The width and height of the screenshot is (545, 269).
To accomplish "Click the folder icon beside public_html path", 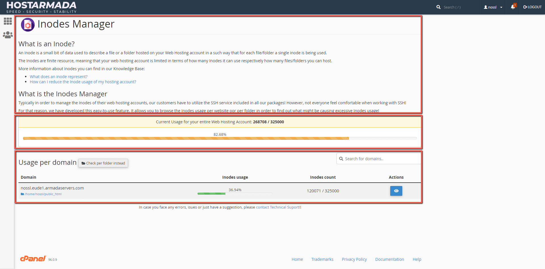I will pyautogui.click(x=22, y=194).
